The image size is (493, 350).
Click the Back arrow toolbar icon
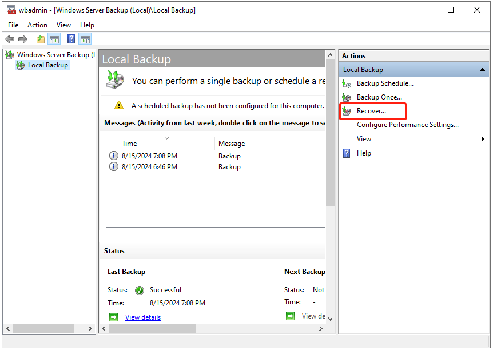coord(10,39)
